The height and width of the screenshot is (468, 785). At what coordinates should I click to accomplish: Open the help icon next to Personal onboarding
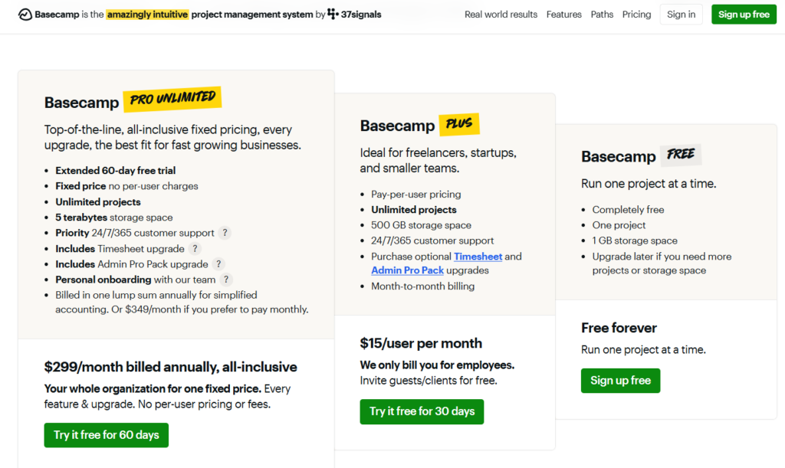pos(225,280)
